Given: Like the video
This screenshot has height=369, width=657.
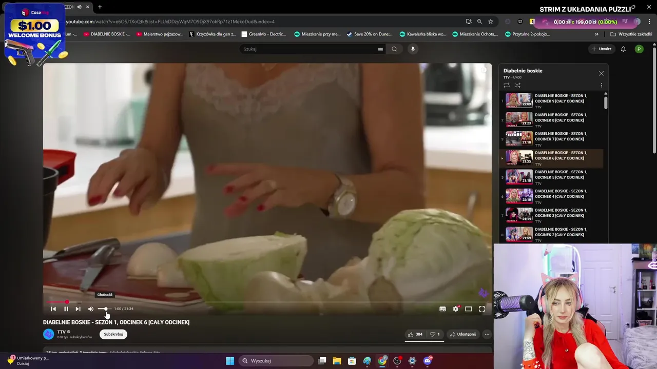Looking at the screenshot, I should pos(415,334).
